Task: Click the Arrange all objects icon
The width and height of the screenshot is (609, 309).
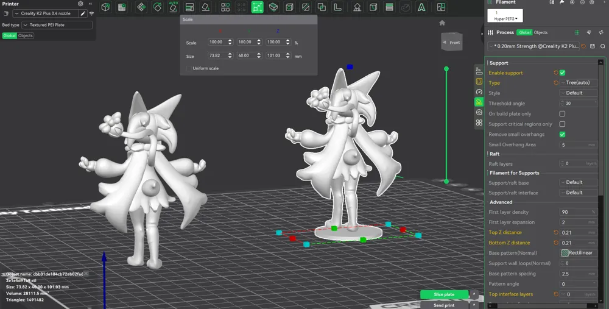Action: point(189,7)
